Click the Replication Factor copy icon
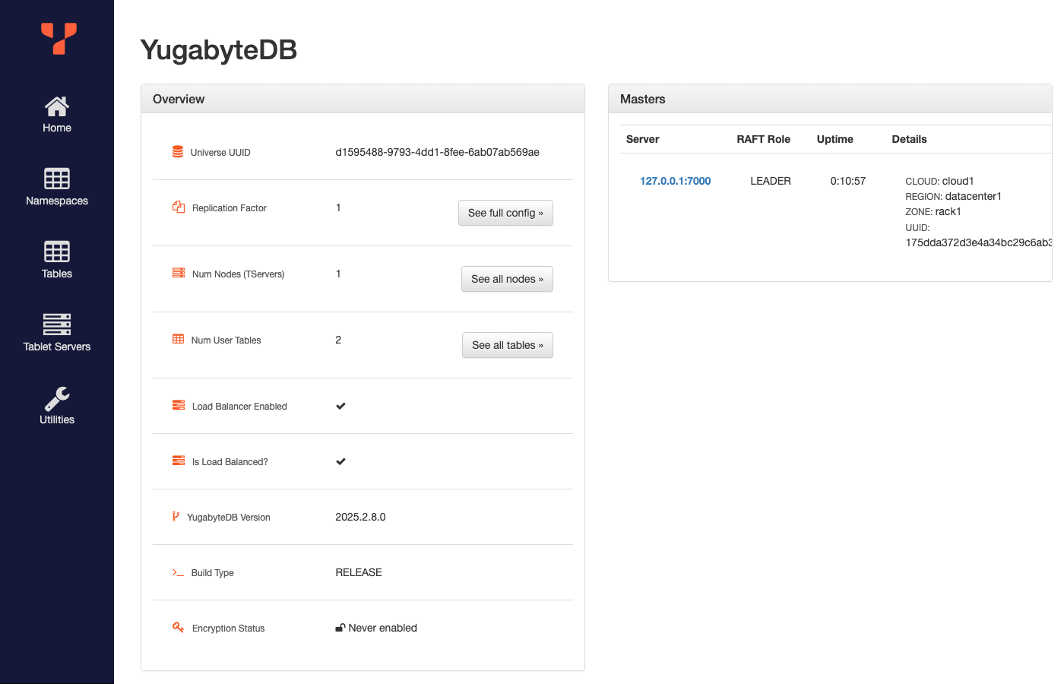Viewport: 1064px width, 684px height. coord(179,207)
